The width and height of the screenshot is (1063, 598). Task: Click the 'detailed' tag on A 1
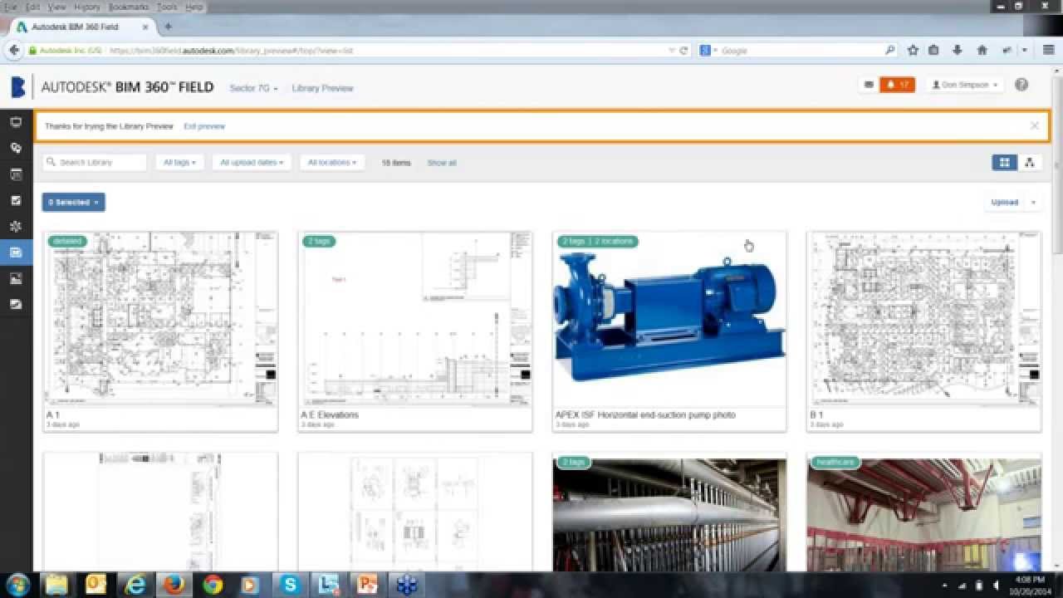point(67,241)
